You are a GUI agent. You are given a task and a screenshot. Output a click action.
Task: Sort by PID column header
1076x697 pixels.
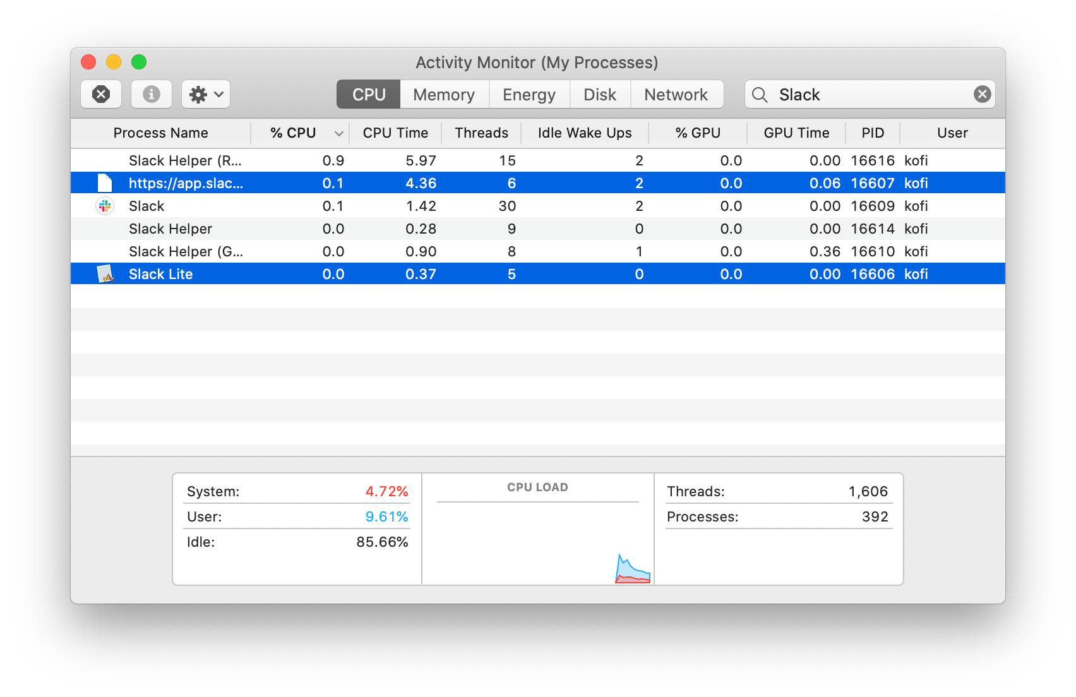click(x=873, y=133)
